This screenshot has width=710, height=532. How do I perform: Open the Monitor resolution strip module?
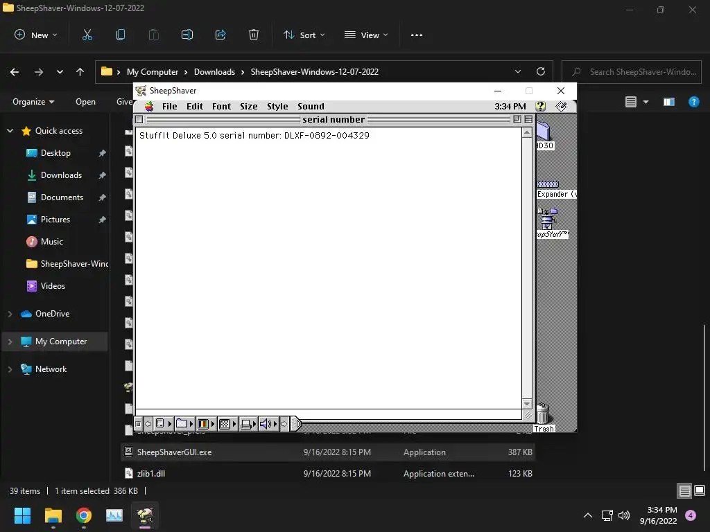(227, 424)
